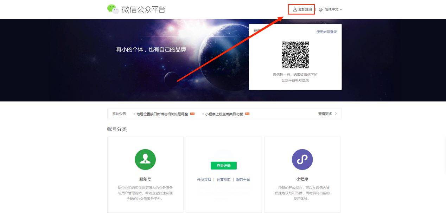Screen dimensions: 446x214
Task: Click the 小程序 description paragraph
Action: 302,193
